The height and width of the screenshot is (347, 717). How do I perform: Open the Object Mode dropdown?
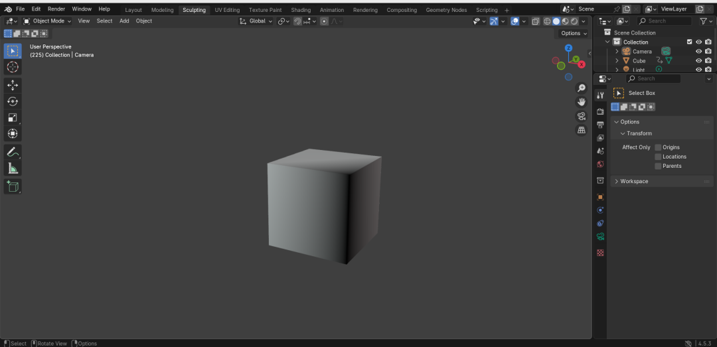point(47,21)
